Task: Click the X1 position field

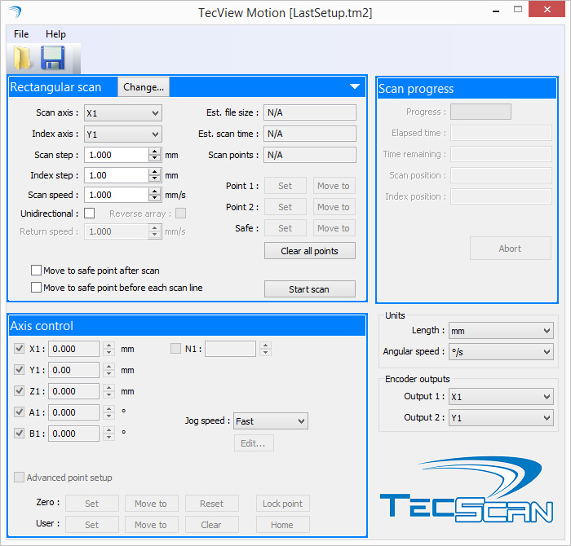Action: coord(73,349)
